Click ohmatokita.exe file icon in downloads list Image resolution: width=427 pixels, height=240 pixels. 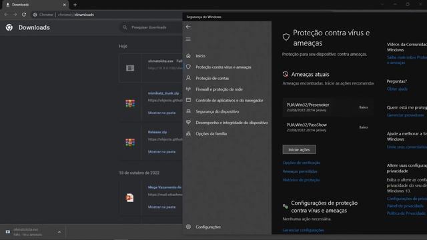pyautogui.click(x=130, y=68)
